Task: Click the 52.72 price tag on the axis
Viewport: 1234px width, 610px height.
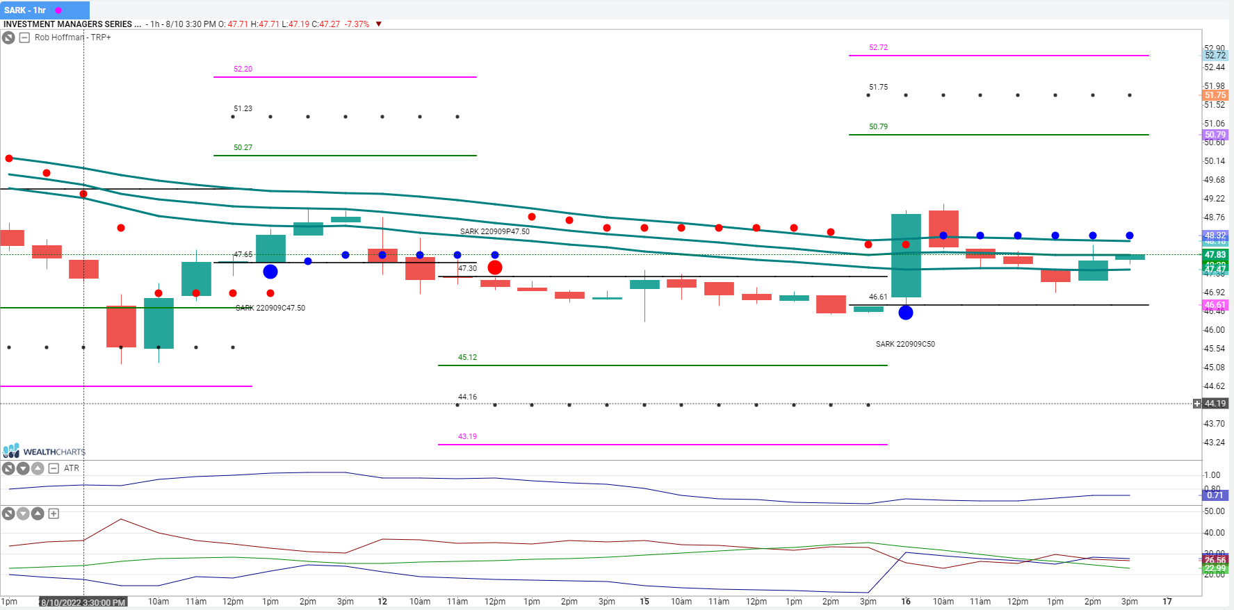Action: [1215, 56]
